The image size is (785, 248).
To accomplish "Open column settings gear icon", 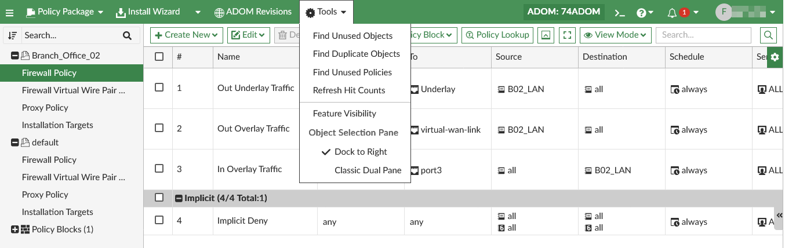I will click(x=775, y=57).
